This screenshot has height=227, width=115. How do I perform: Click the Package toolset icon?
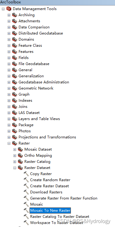(15, 125)
